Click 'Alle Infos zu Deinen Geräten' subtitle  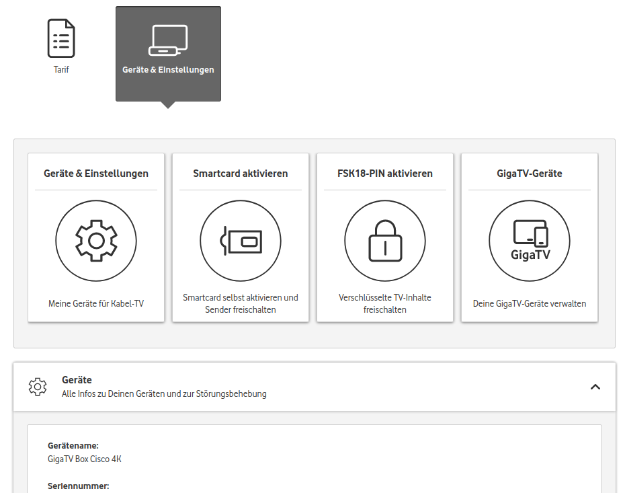click(x=164, y=393)
